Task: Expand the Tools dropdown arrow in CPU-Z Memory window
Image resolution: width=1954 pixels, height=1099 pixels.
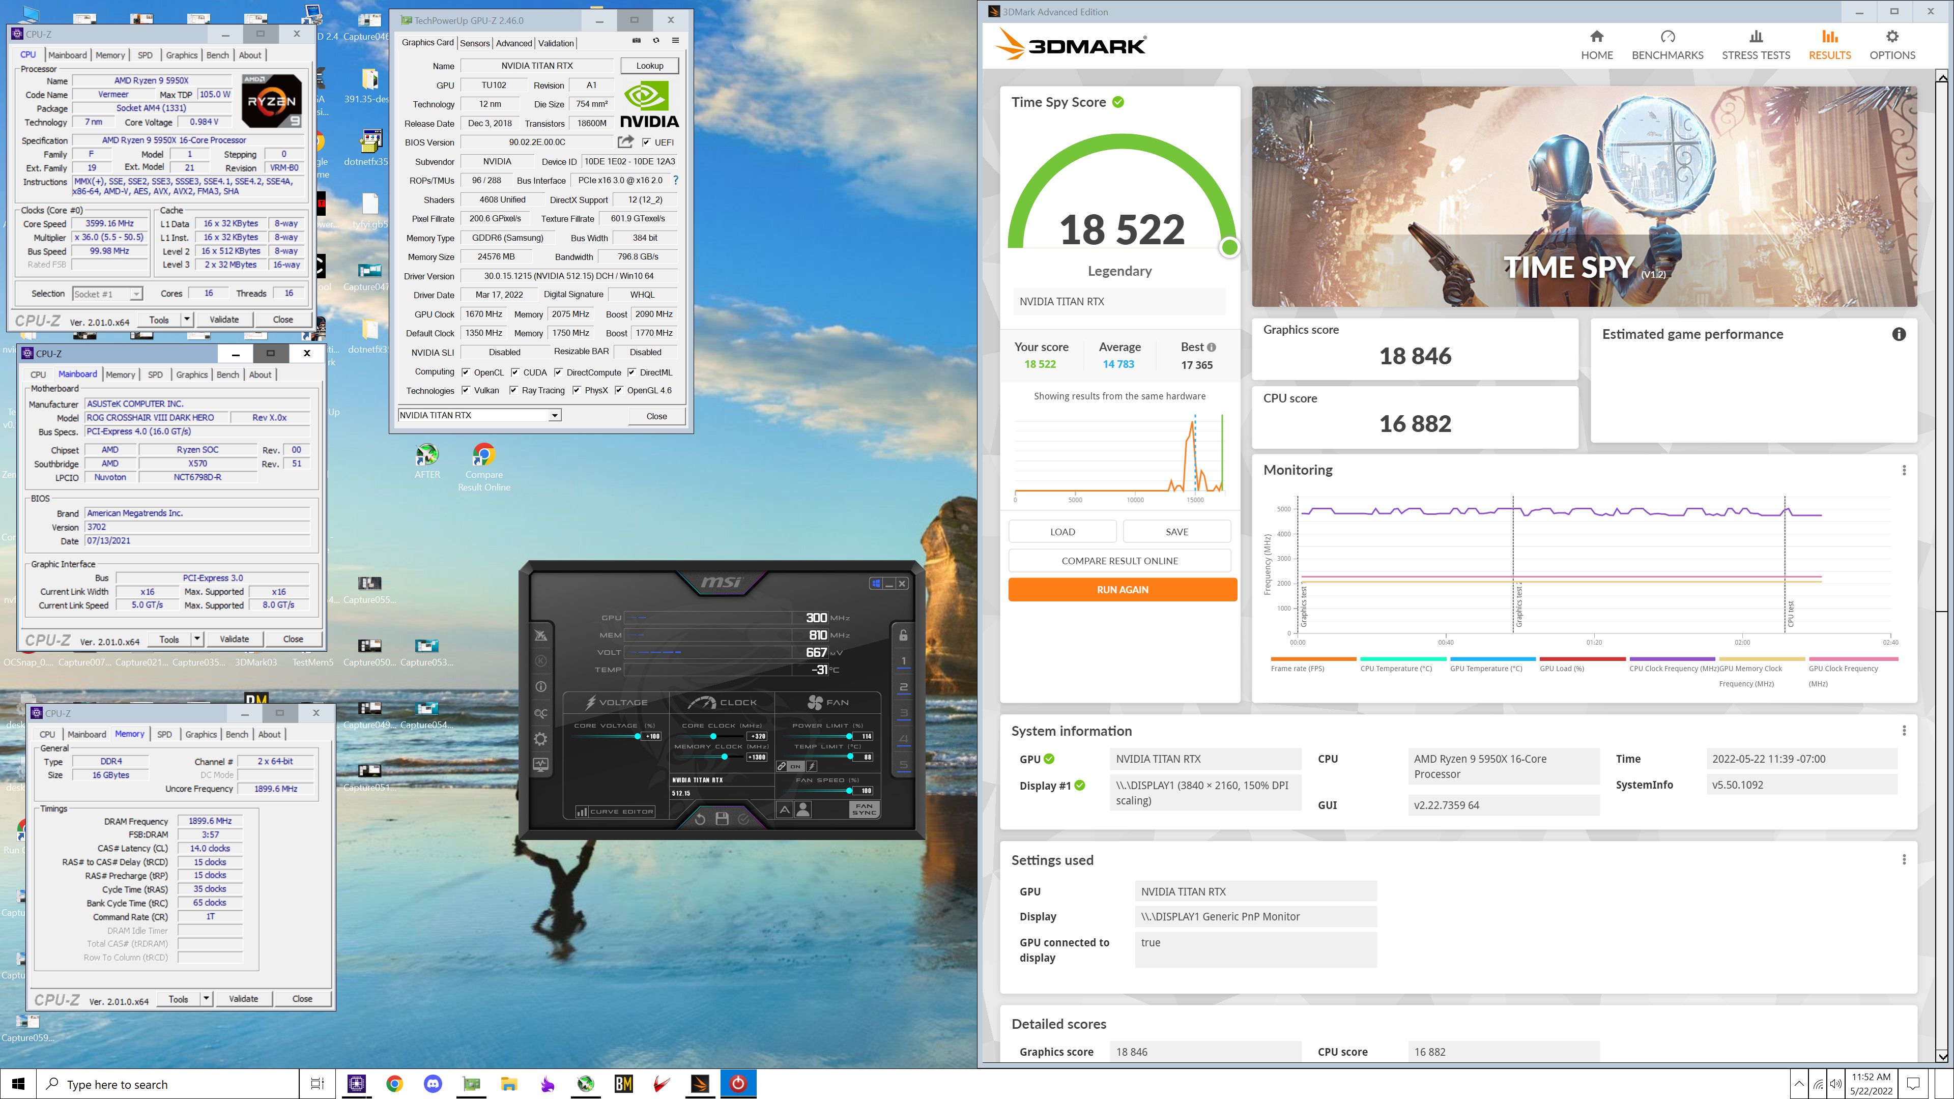Action: pos(206,999)
